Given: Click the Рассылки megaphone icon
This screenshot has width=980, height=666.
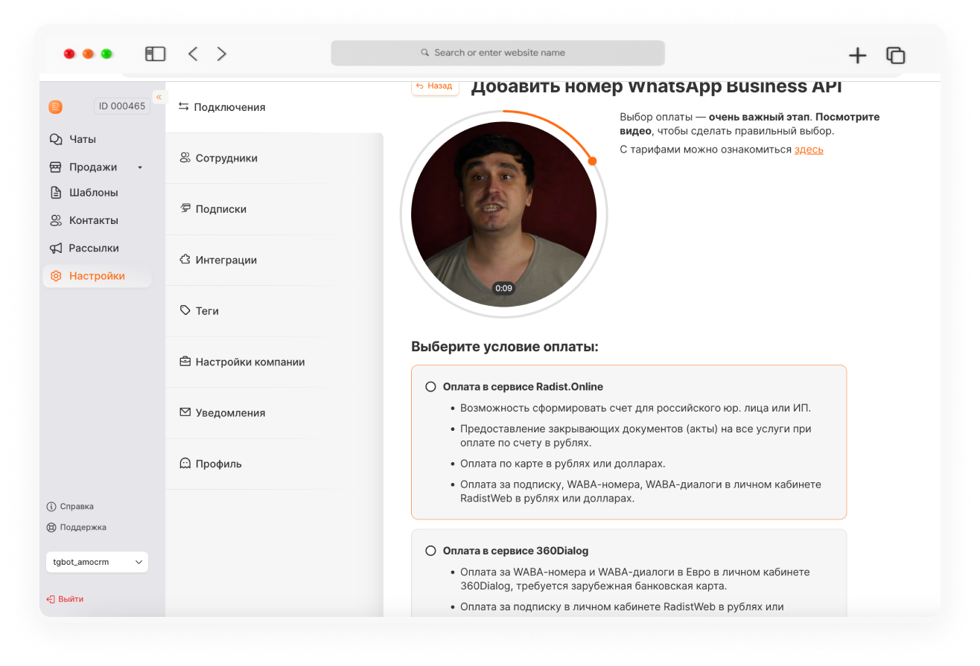Looking at the screenshot, I should click(56, 248).
